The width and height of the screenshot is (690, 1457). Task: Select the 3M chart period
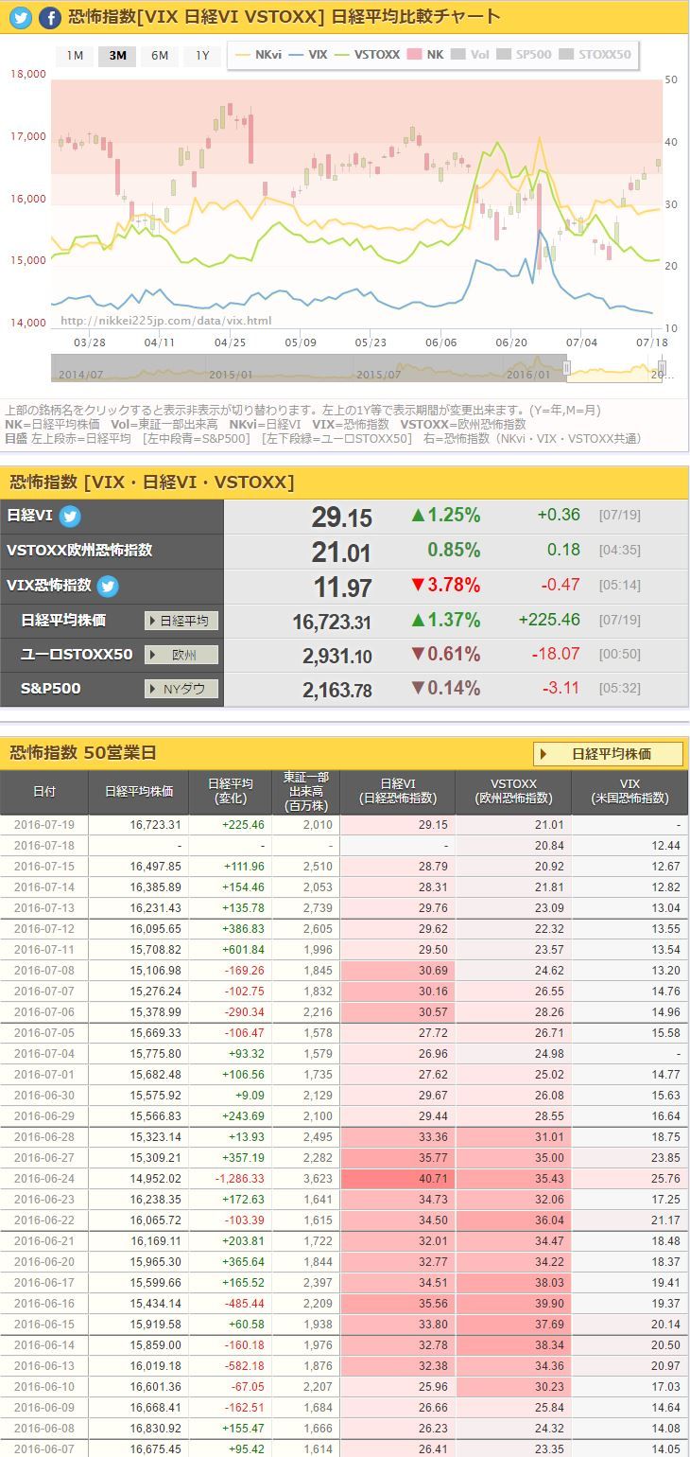pyautogui.click(x=117, y=55)
